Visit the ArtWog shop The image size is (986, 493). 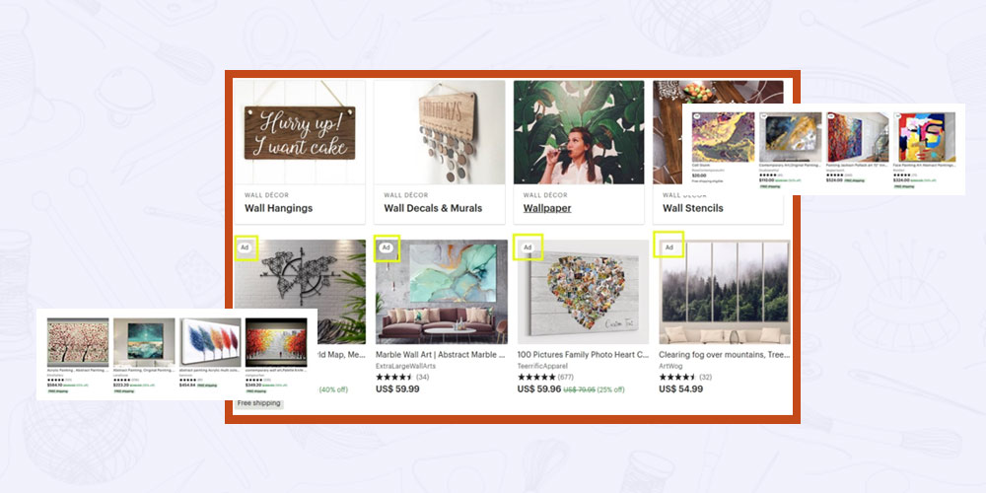670,366
